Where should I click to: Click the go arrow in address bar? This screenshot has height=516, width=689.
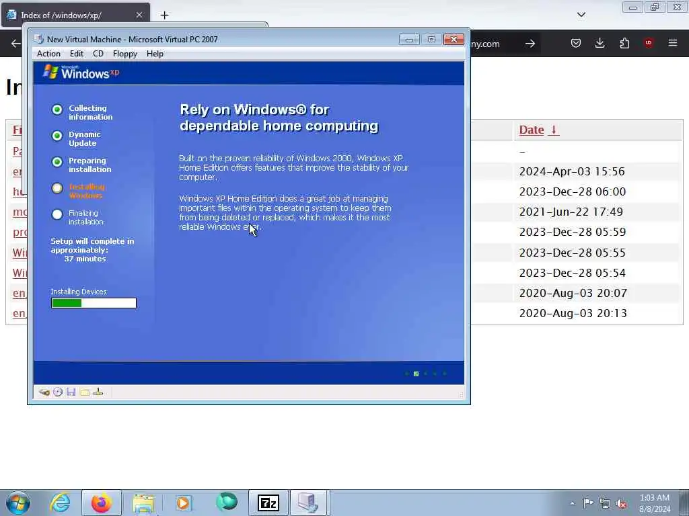click(x=530, y=44)
